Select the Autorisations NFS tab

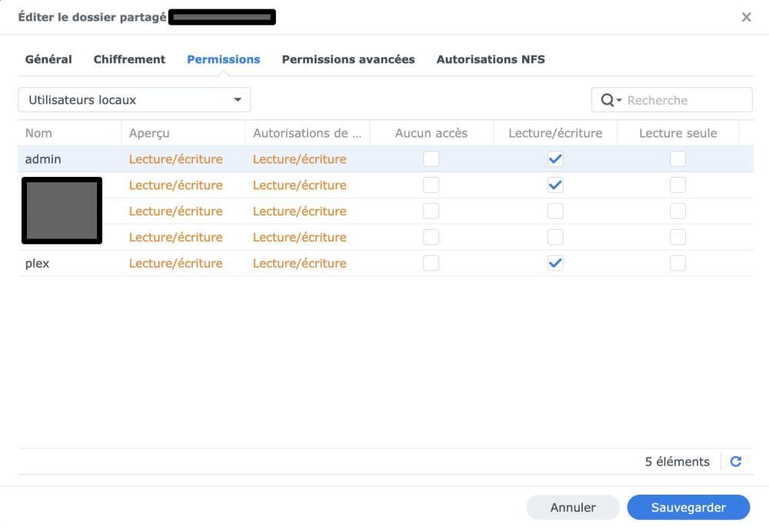491,59
